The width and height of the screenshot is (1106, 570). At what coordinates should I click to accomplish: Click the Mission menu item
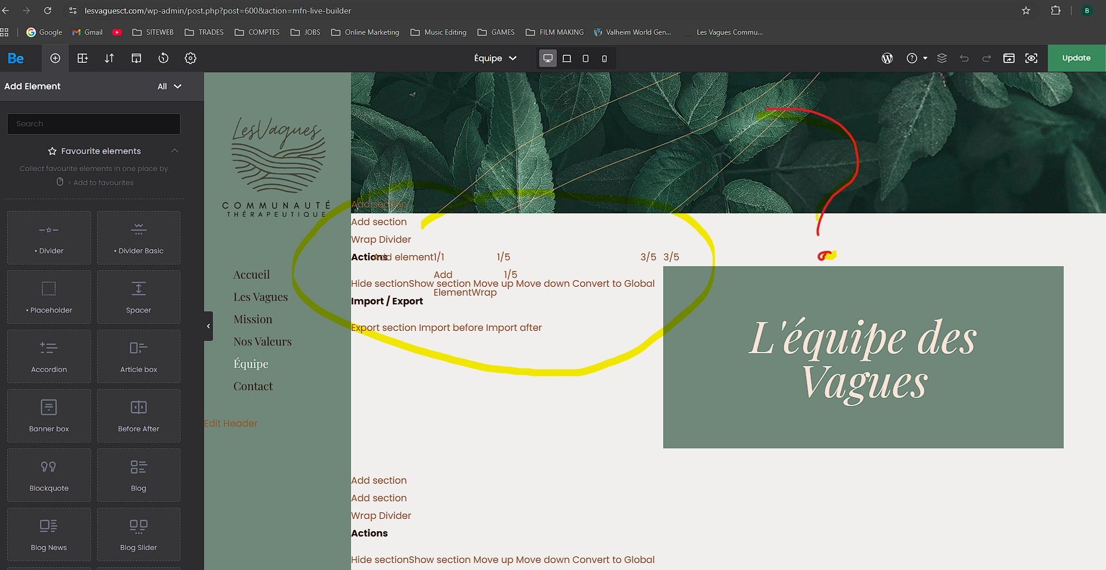pos(253,319)
